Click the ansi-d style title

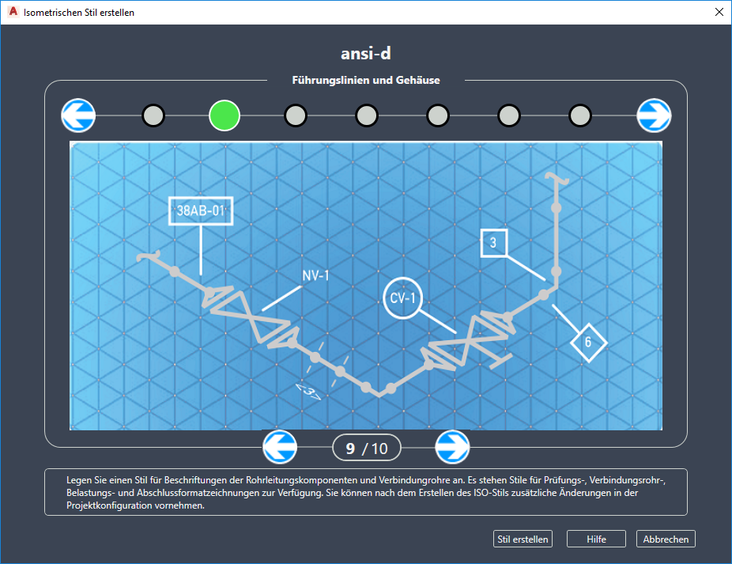365,53
